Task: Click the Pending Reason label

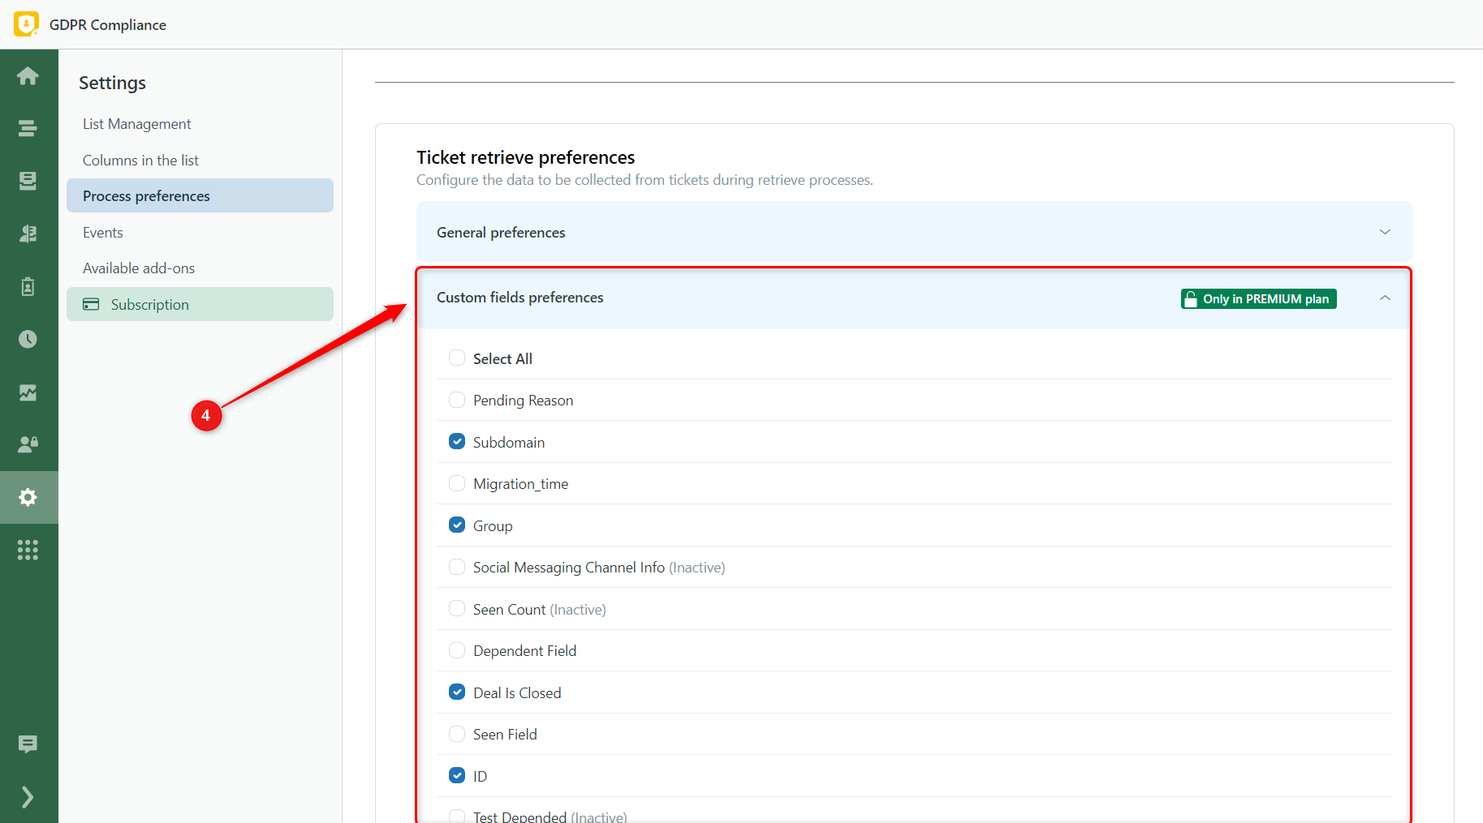Action: (523, 401)
